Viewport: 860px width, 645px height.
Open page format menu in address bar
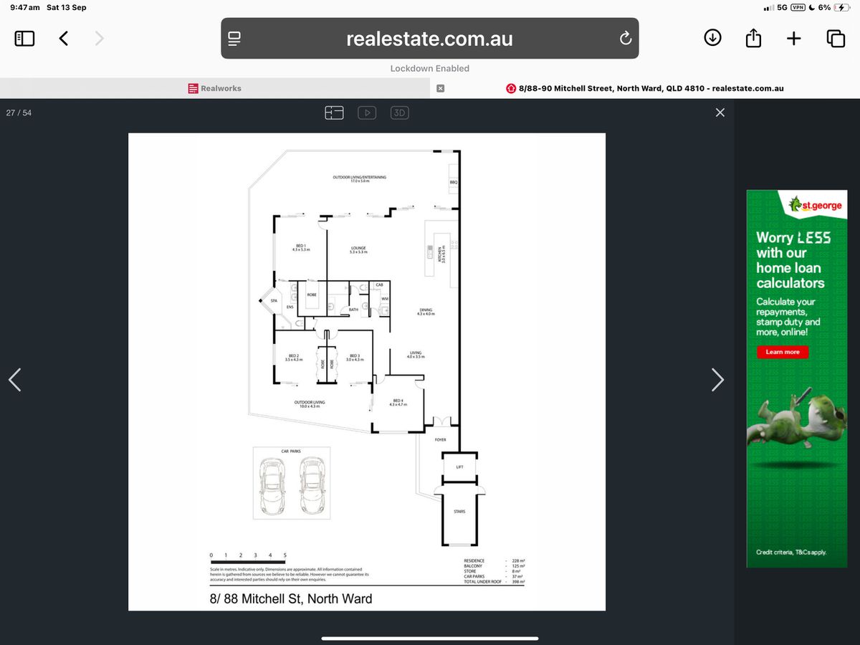pos(234,39)
